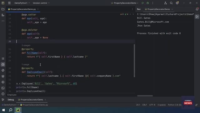Close PropertyDecoratorDemo run tab
The height and width of the screenshot is (113, 200).
click(172, 9)
